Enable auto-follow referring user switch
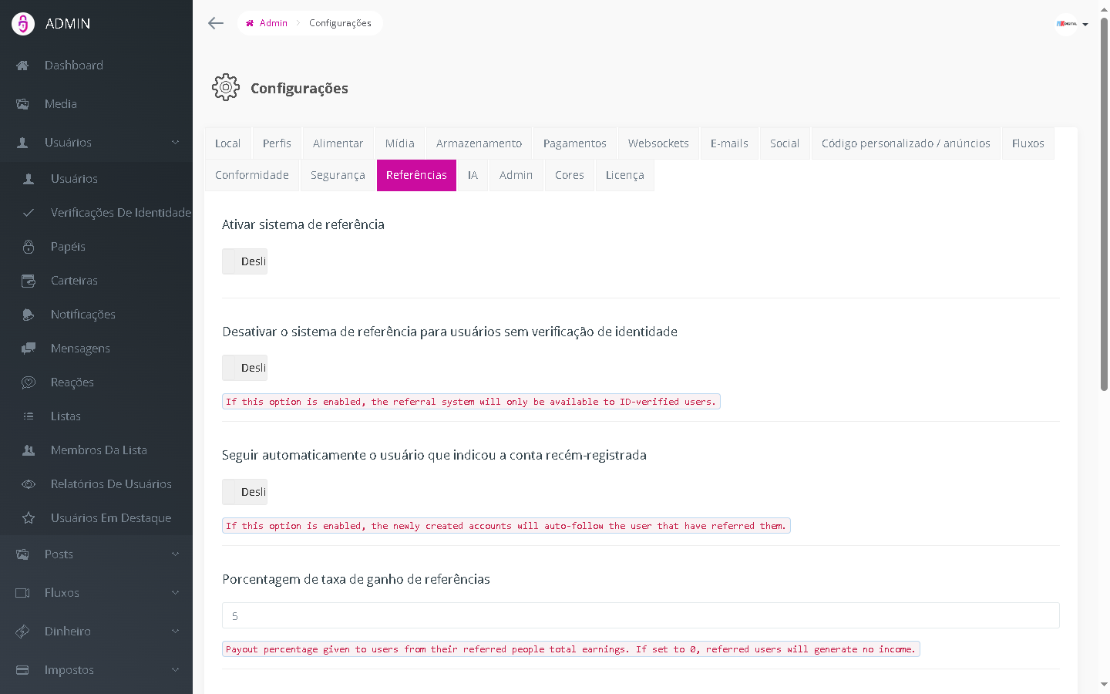The height and width of the screenshot is (694, 1110). (x=244, y=492)
